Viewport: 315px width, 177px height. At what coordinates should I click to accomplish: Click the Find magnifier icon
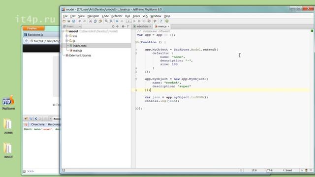[106, 21]
